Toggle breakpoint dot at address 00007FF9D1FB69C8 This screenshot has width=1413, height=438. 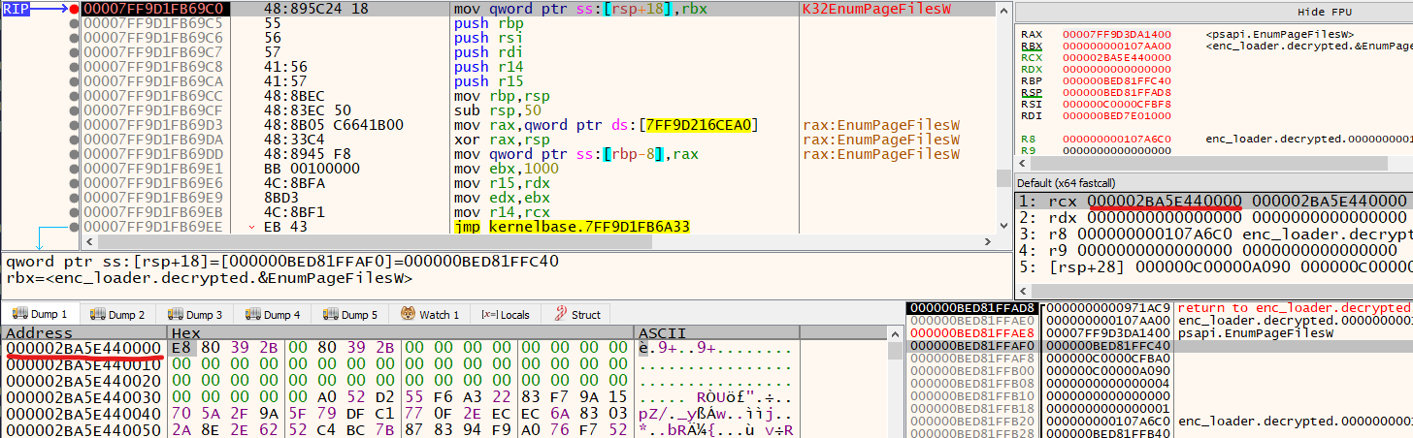[x=74, y=66]
